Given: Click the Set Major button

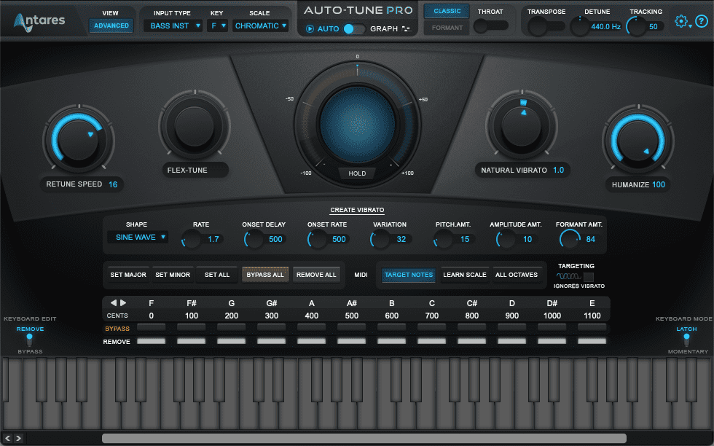Looking at the screenshot, I should click(x=128, y=275).
